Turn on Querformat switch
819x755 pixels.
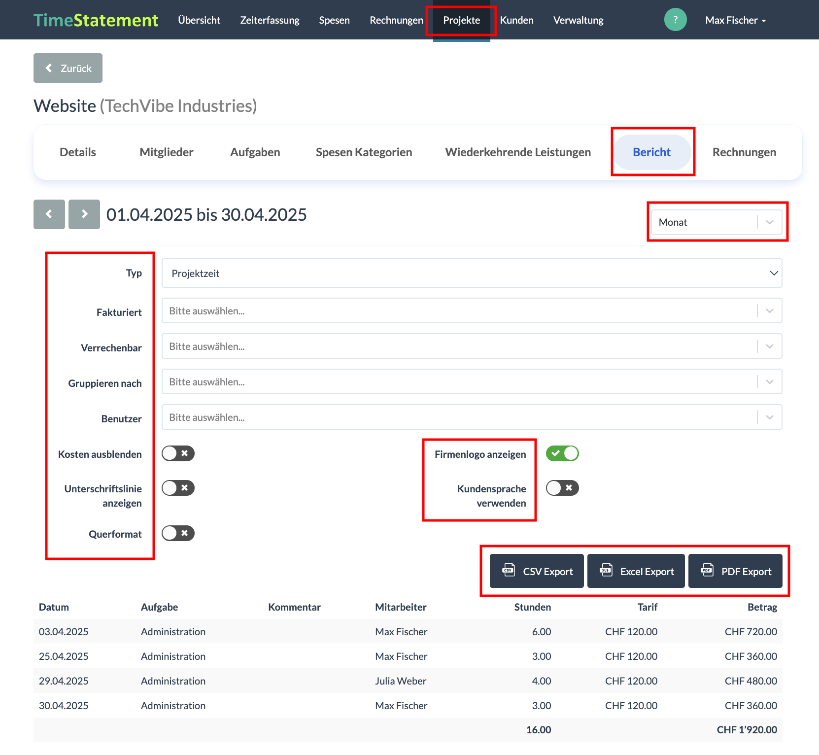click(178, 533)
